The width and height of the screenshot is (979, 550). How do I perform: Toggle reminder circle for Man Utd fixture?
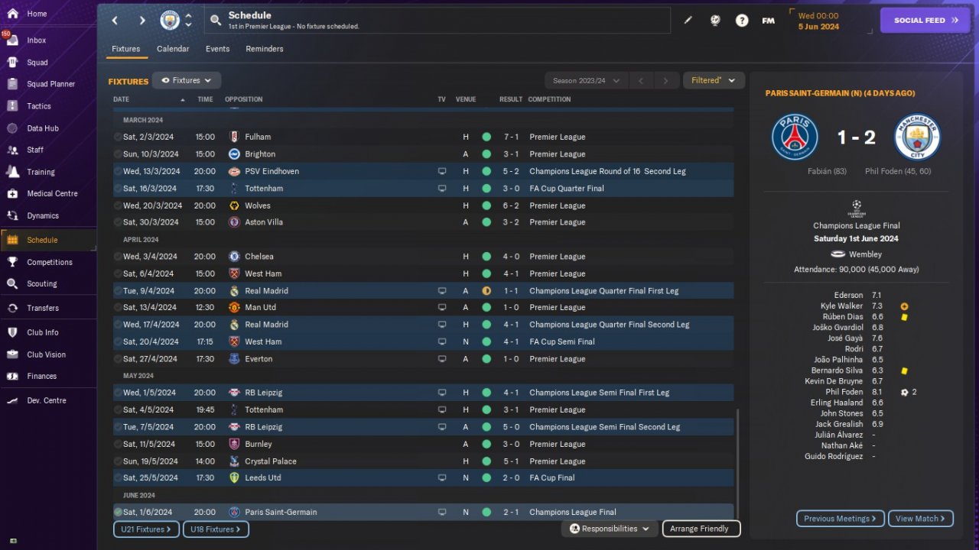pos(118,308)
